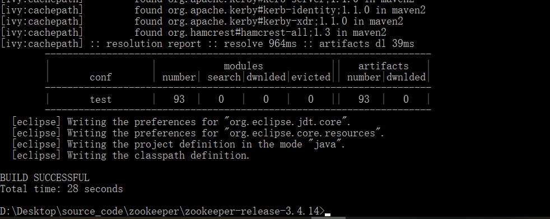This screenshot has width=550, height=219.
Task: Click "resolve 964ms" in the report line
Action: (260, 44)
